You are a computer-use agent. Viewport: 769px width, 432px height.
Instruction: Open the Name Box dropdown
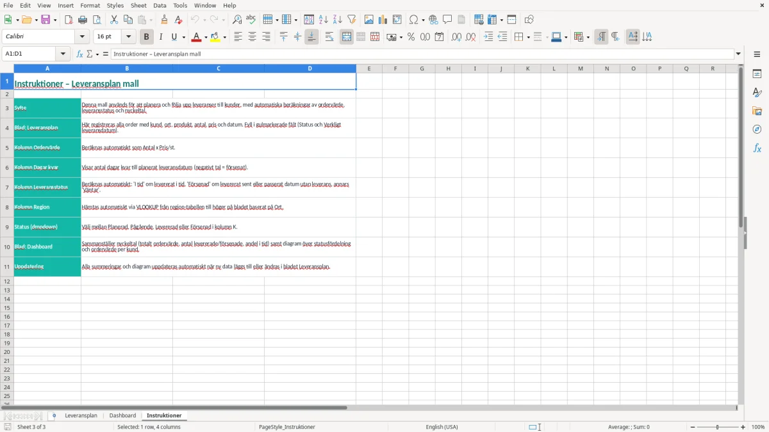coord(64,54)
